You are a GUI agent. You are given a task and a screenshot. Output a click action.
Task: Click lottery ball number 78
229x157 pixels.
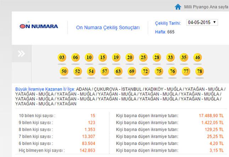(200, 71)
